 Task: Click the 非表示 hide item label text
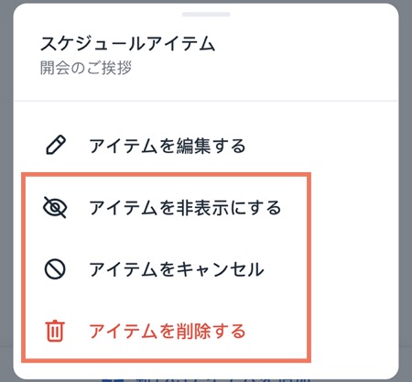tap(202, 208)
